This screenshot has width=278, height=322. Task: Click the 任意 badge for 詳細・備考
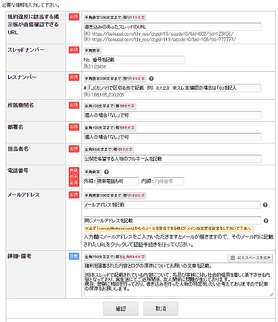point(74,256)
